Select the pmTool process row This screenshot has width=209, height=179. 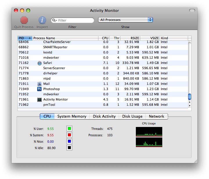[x=103, y=105]
